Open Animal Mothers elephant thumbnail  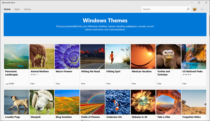[42, 56]
